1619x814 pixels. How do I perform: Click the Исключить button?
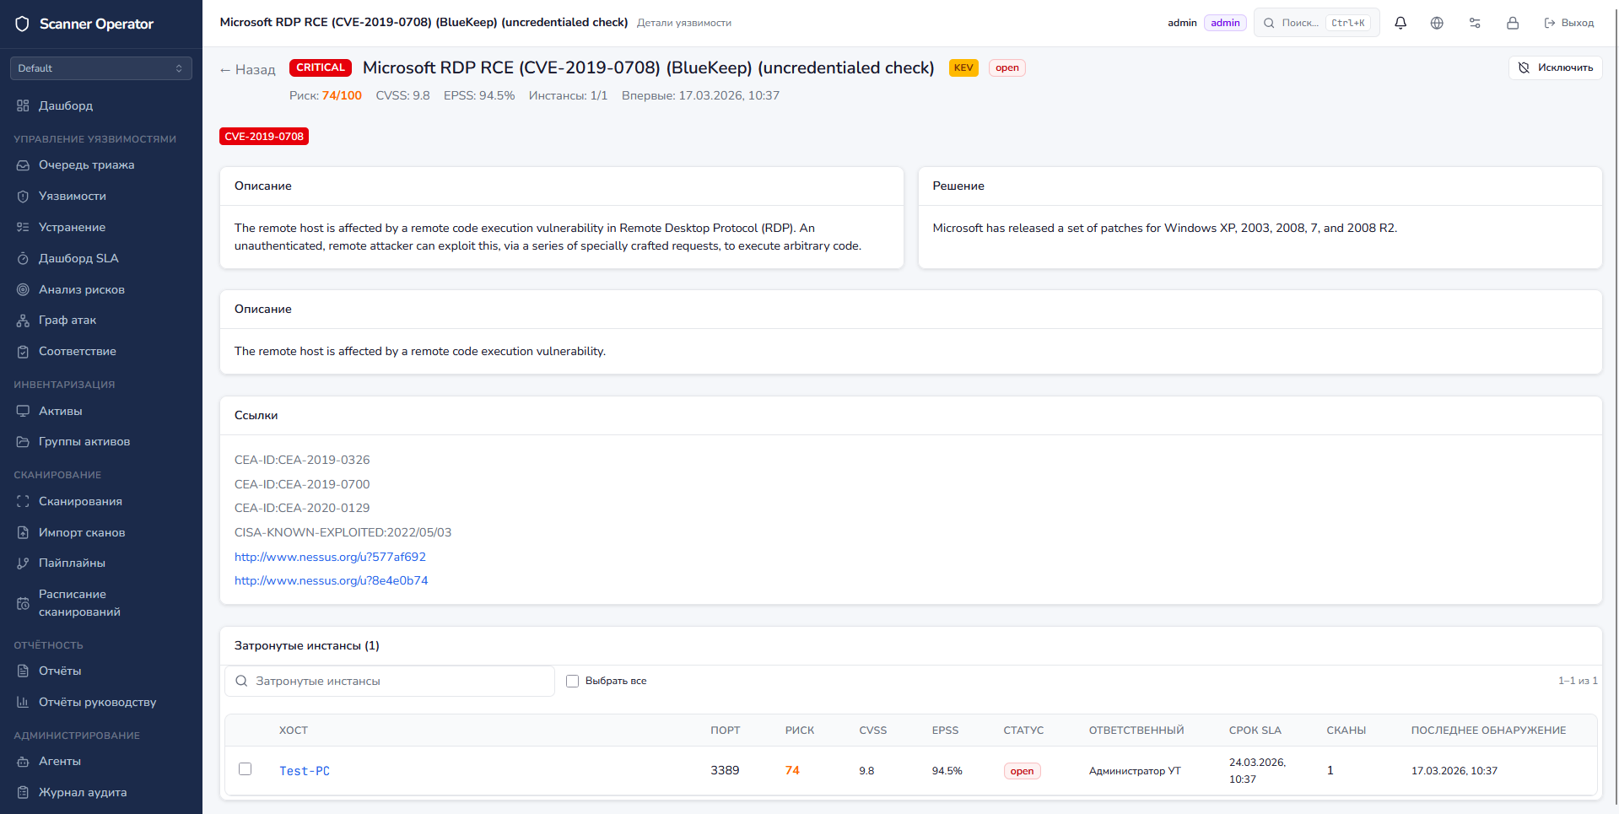[x=1555, y=67]
